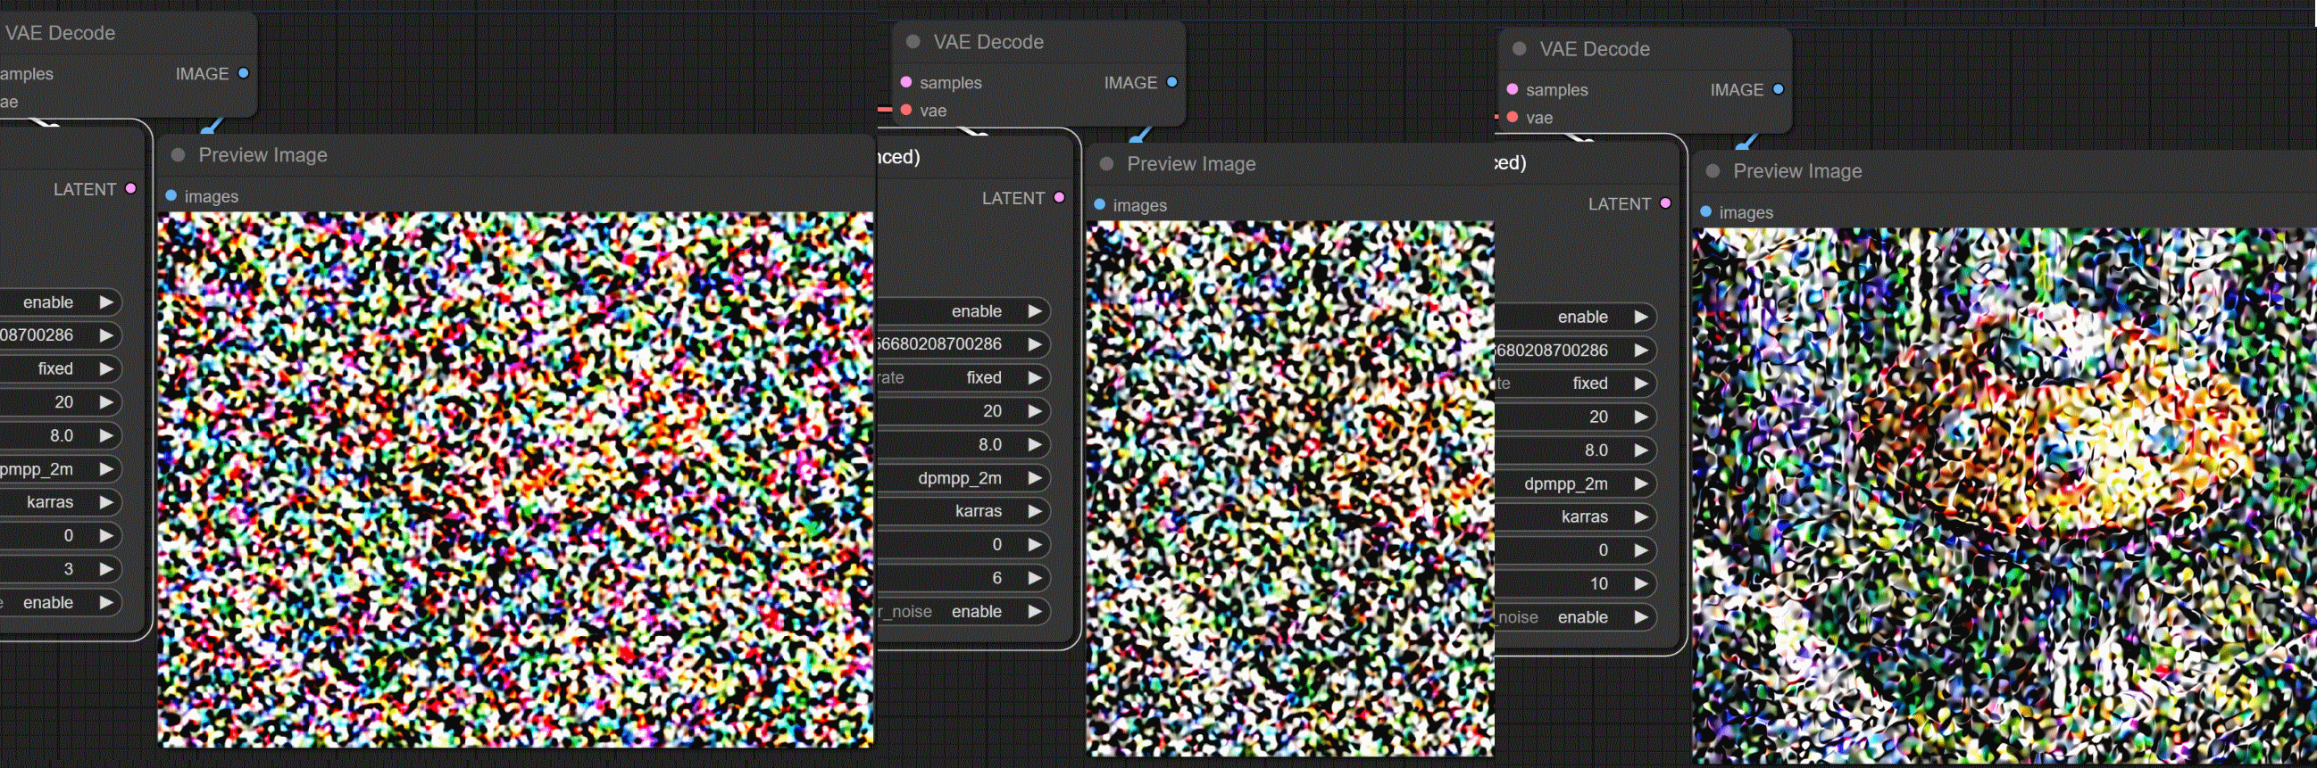2317x768 pixels.
Task: Click the pink LATENT output port on the middle sampler
Action: coord(1059,198)
